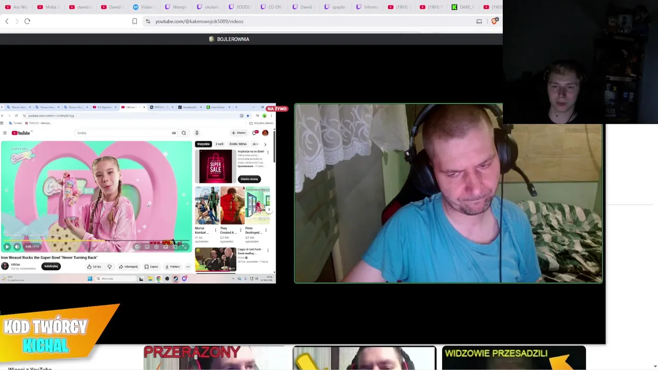Screen dimensions: 658x370
Task: Dislike the Iron Weasel video
Action: click(x=109, y=267)
